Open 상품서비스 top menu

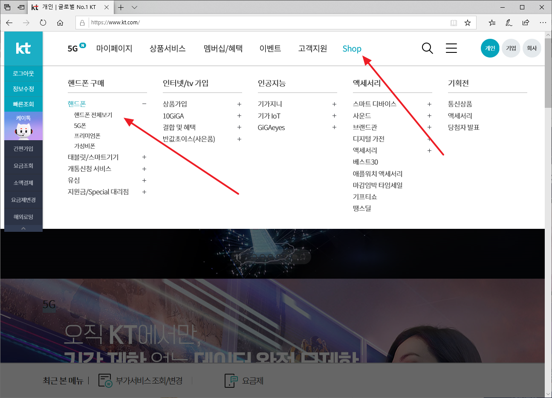[x=168, y=49]
